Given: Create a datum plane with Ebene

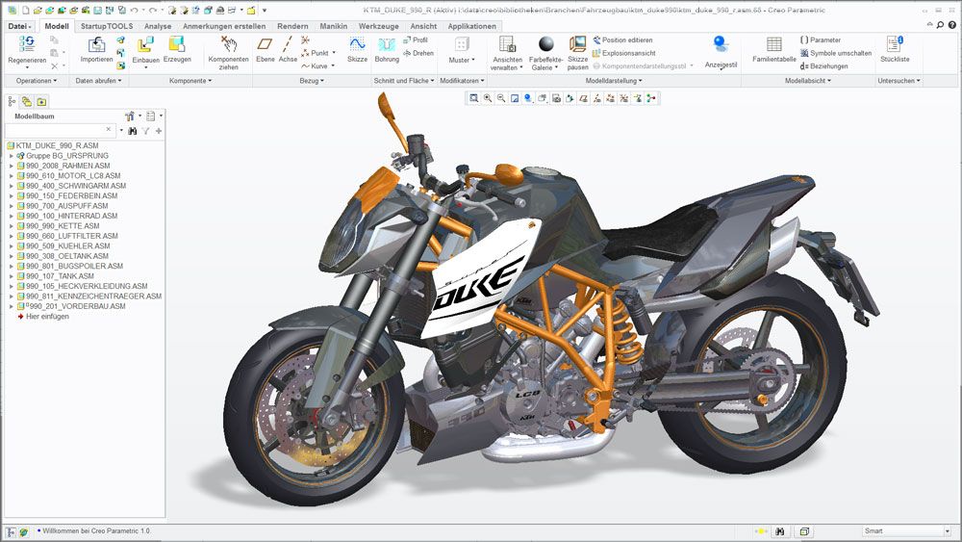Looking at the screenshot, I should click(x=265, y=44).
